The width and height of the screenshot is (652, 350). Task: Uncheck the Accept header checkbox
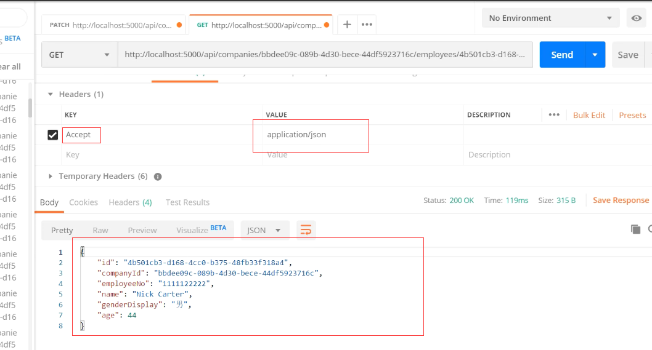[x=53, y=135]
